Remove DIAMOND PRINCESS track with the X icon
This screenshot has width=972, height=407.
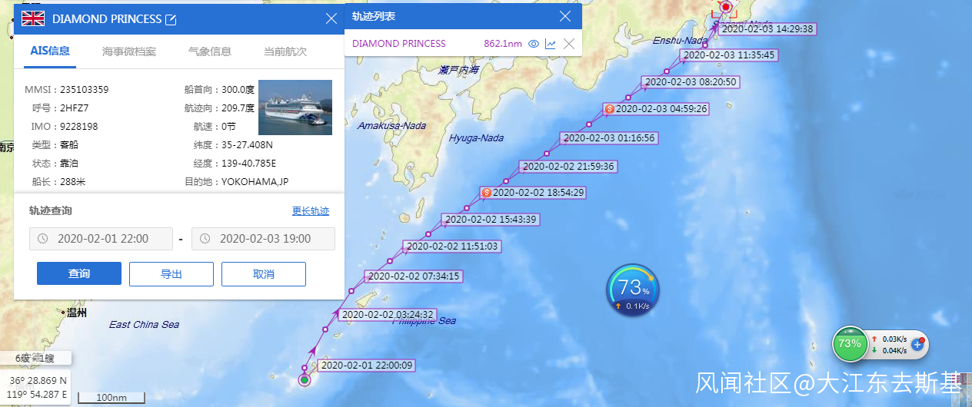point(569,44)
